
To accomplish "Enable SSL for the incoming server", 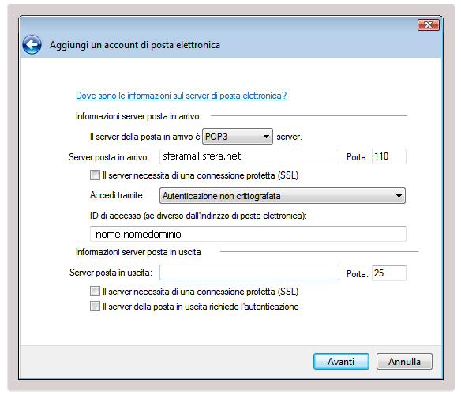I will coord(95,175).
